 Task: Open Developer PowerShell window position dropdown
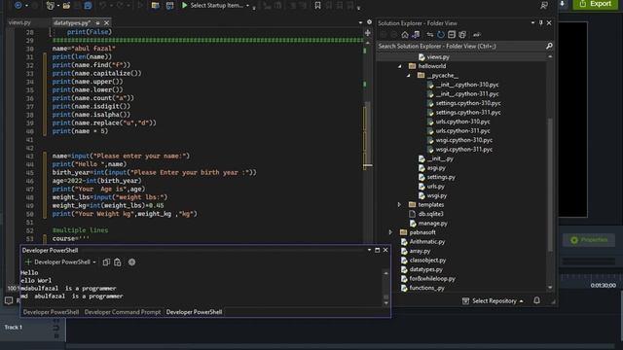pyautogui.click(x=369, y=250)
